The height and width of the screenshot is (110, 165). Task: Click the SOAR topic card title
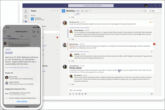pos(9,53)
